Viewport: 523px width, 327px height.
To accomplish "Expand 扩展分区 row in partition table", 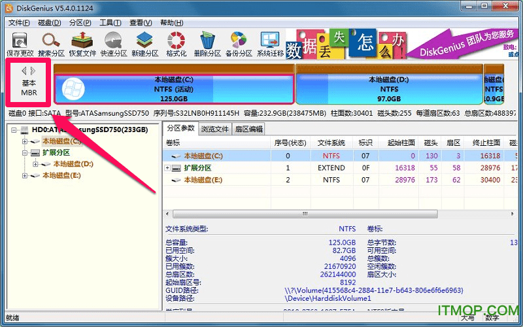I will (167, 168).
